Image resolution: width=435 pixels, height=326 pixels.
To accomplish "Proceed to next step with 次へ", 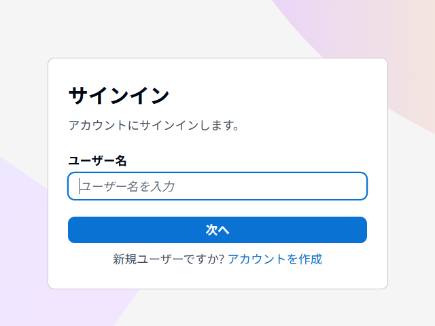I will coord(217,230).
